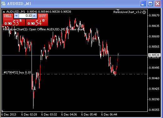Click the SELL button
163x118 pixels.
(8, 16)
